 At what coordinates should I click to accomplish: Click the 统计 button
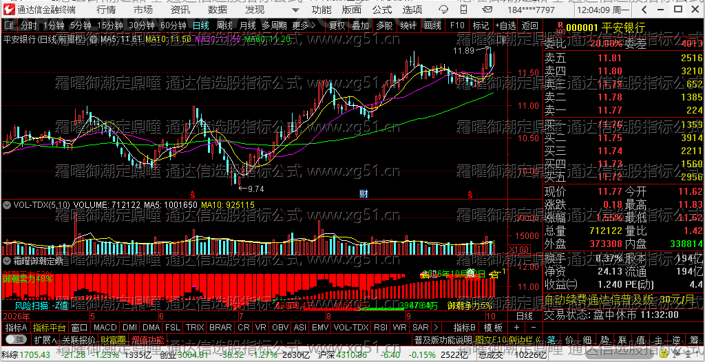tap(408, 26)
